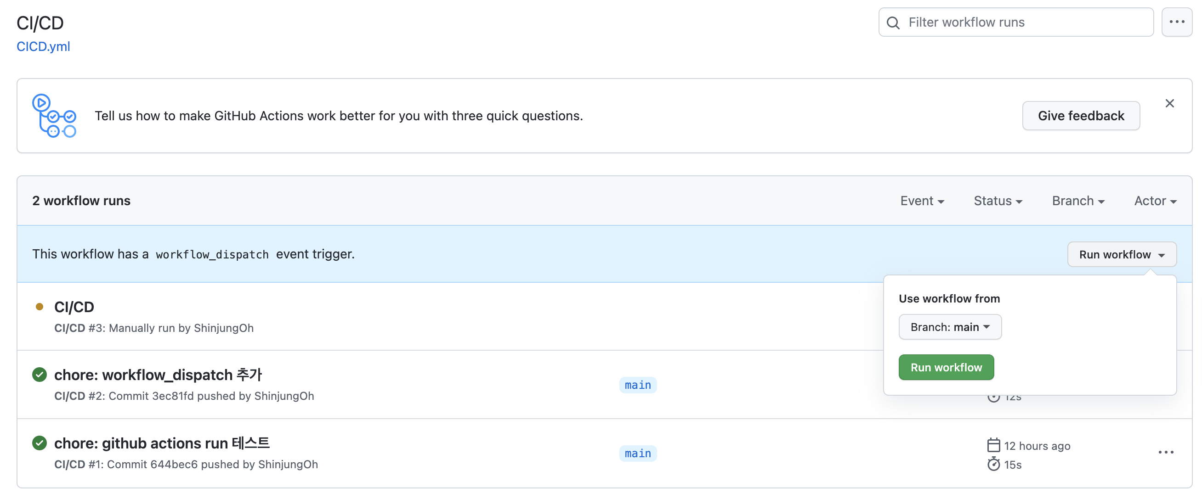
Task: Click the '12 hours ago' timestamp
Action: coord(1037,446)
